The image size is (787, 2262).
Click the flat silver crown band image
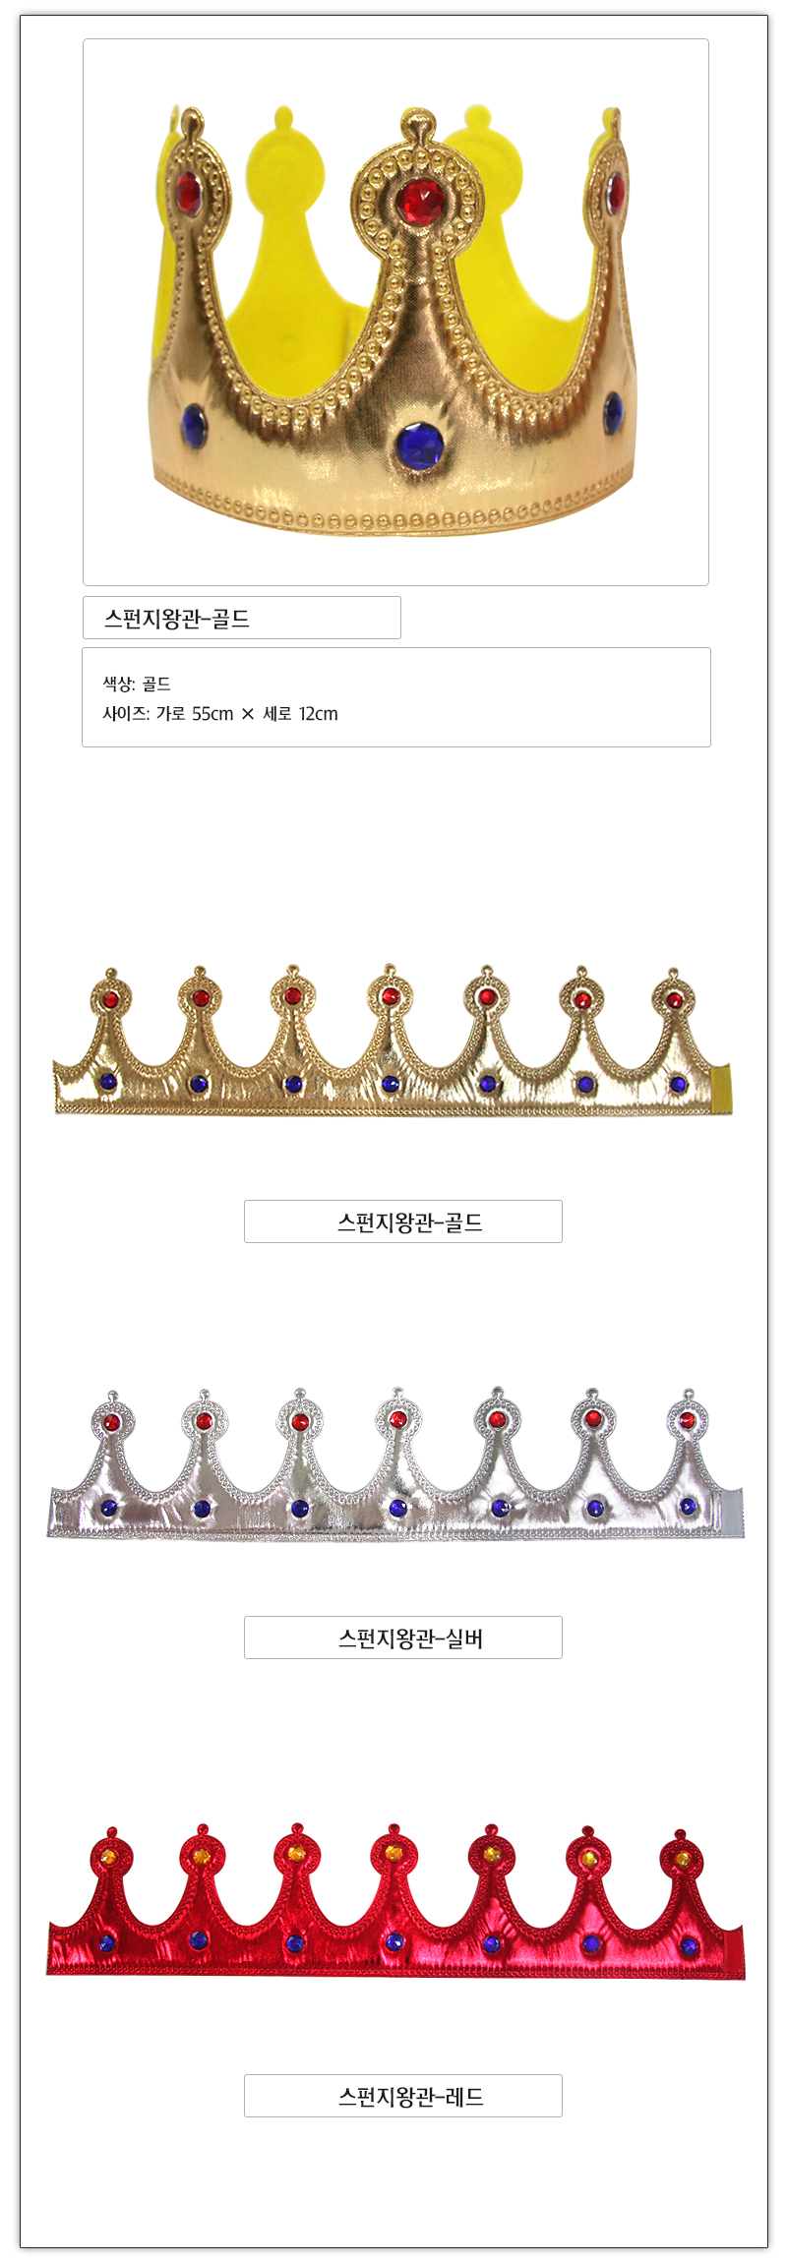[x=395, y=1464]
